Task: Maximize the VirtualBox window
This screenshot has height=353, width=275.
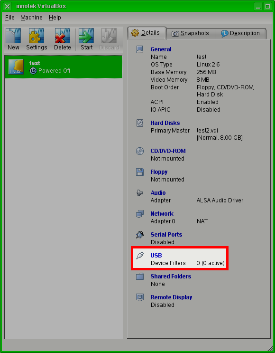Action: coord(267,6)
